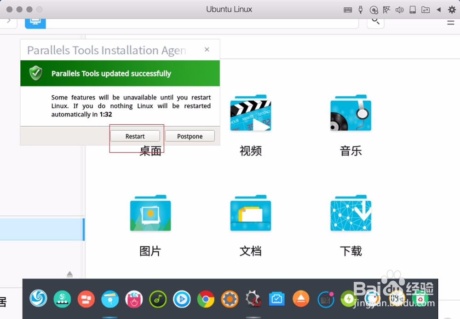The height and width of the screenshot is (319, 460).
Task: Click the Restart button in Parallels dialog
Action: 135,136
